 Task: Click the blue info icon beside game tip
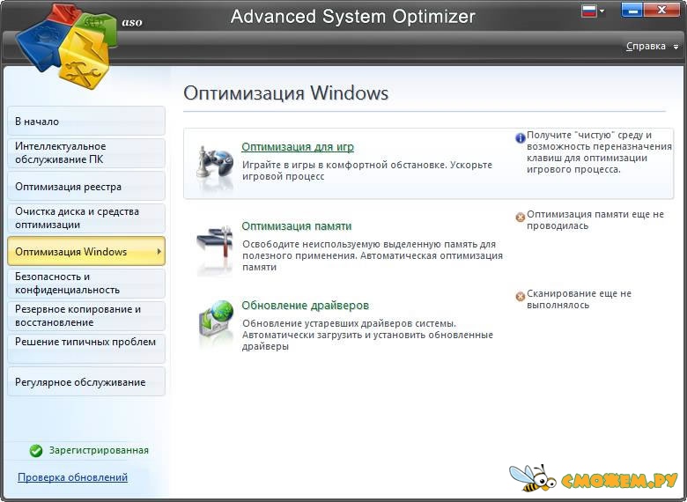[520, 138]
